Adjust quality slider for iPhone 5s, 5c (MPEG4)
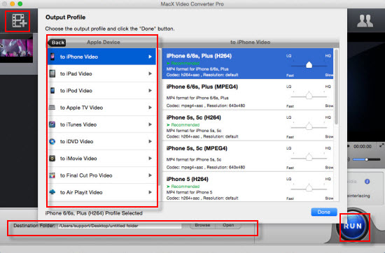385x253 pixels. pos(309,157)
